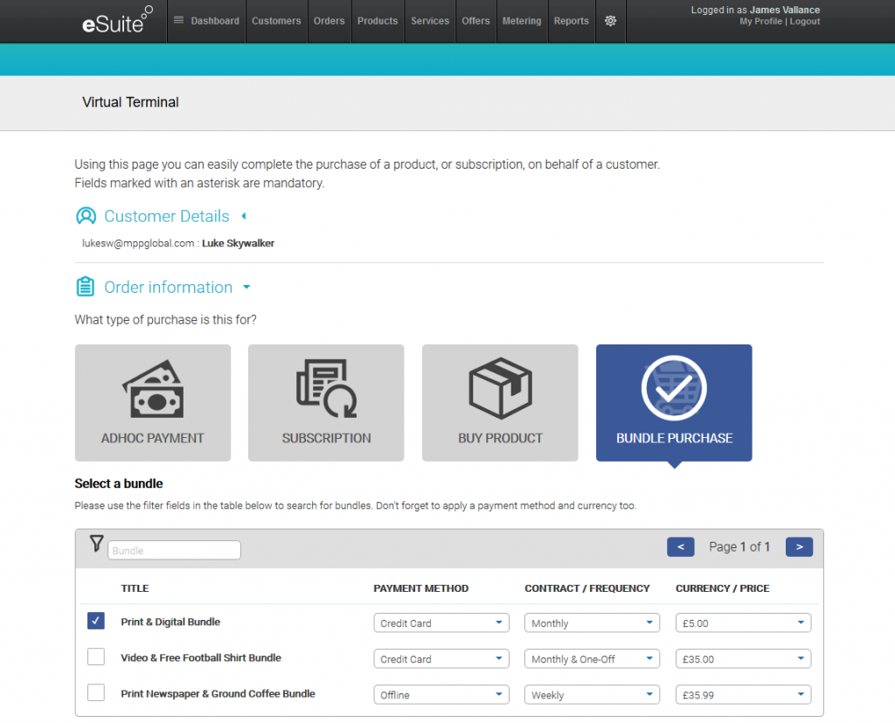Screen dimensions: 895x723
Task: Go to next page of bundles
Action: [x=799, y=546]
